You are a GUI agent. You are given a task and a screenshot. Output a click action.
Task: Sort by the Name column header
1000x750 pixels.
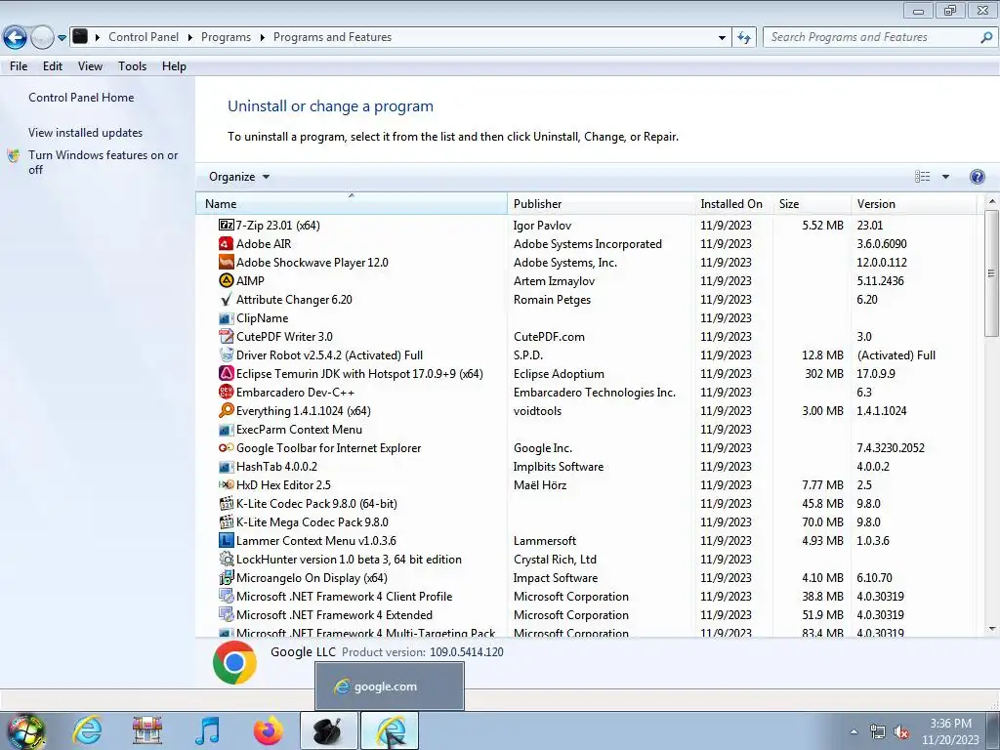[352, 203]
